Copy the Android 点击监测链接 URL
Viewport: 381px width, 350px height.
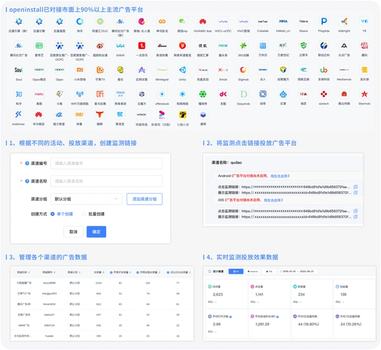[355, 187]
